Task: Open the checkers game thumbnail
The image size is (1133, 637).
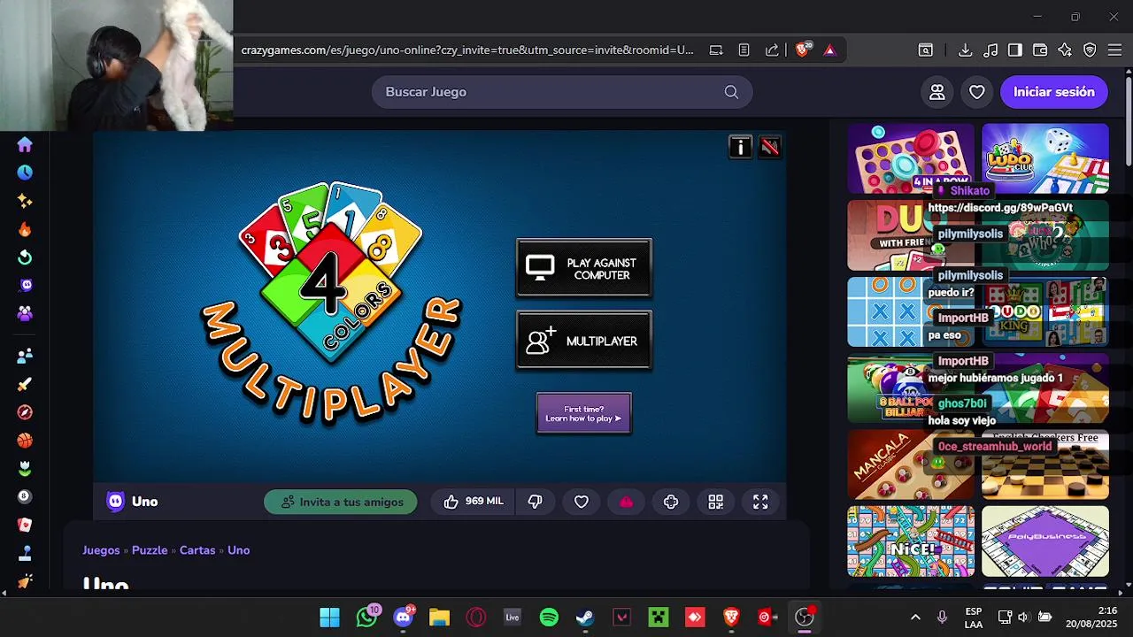Action: (x=1045, y=464)
